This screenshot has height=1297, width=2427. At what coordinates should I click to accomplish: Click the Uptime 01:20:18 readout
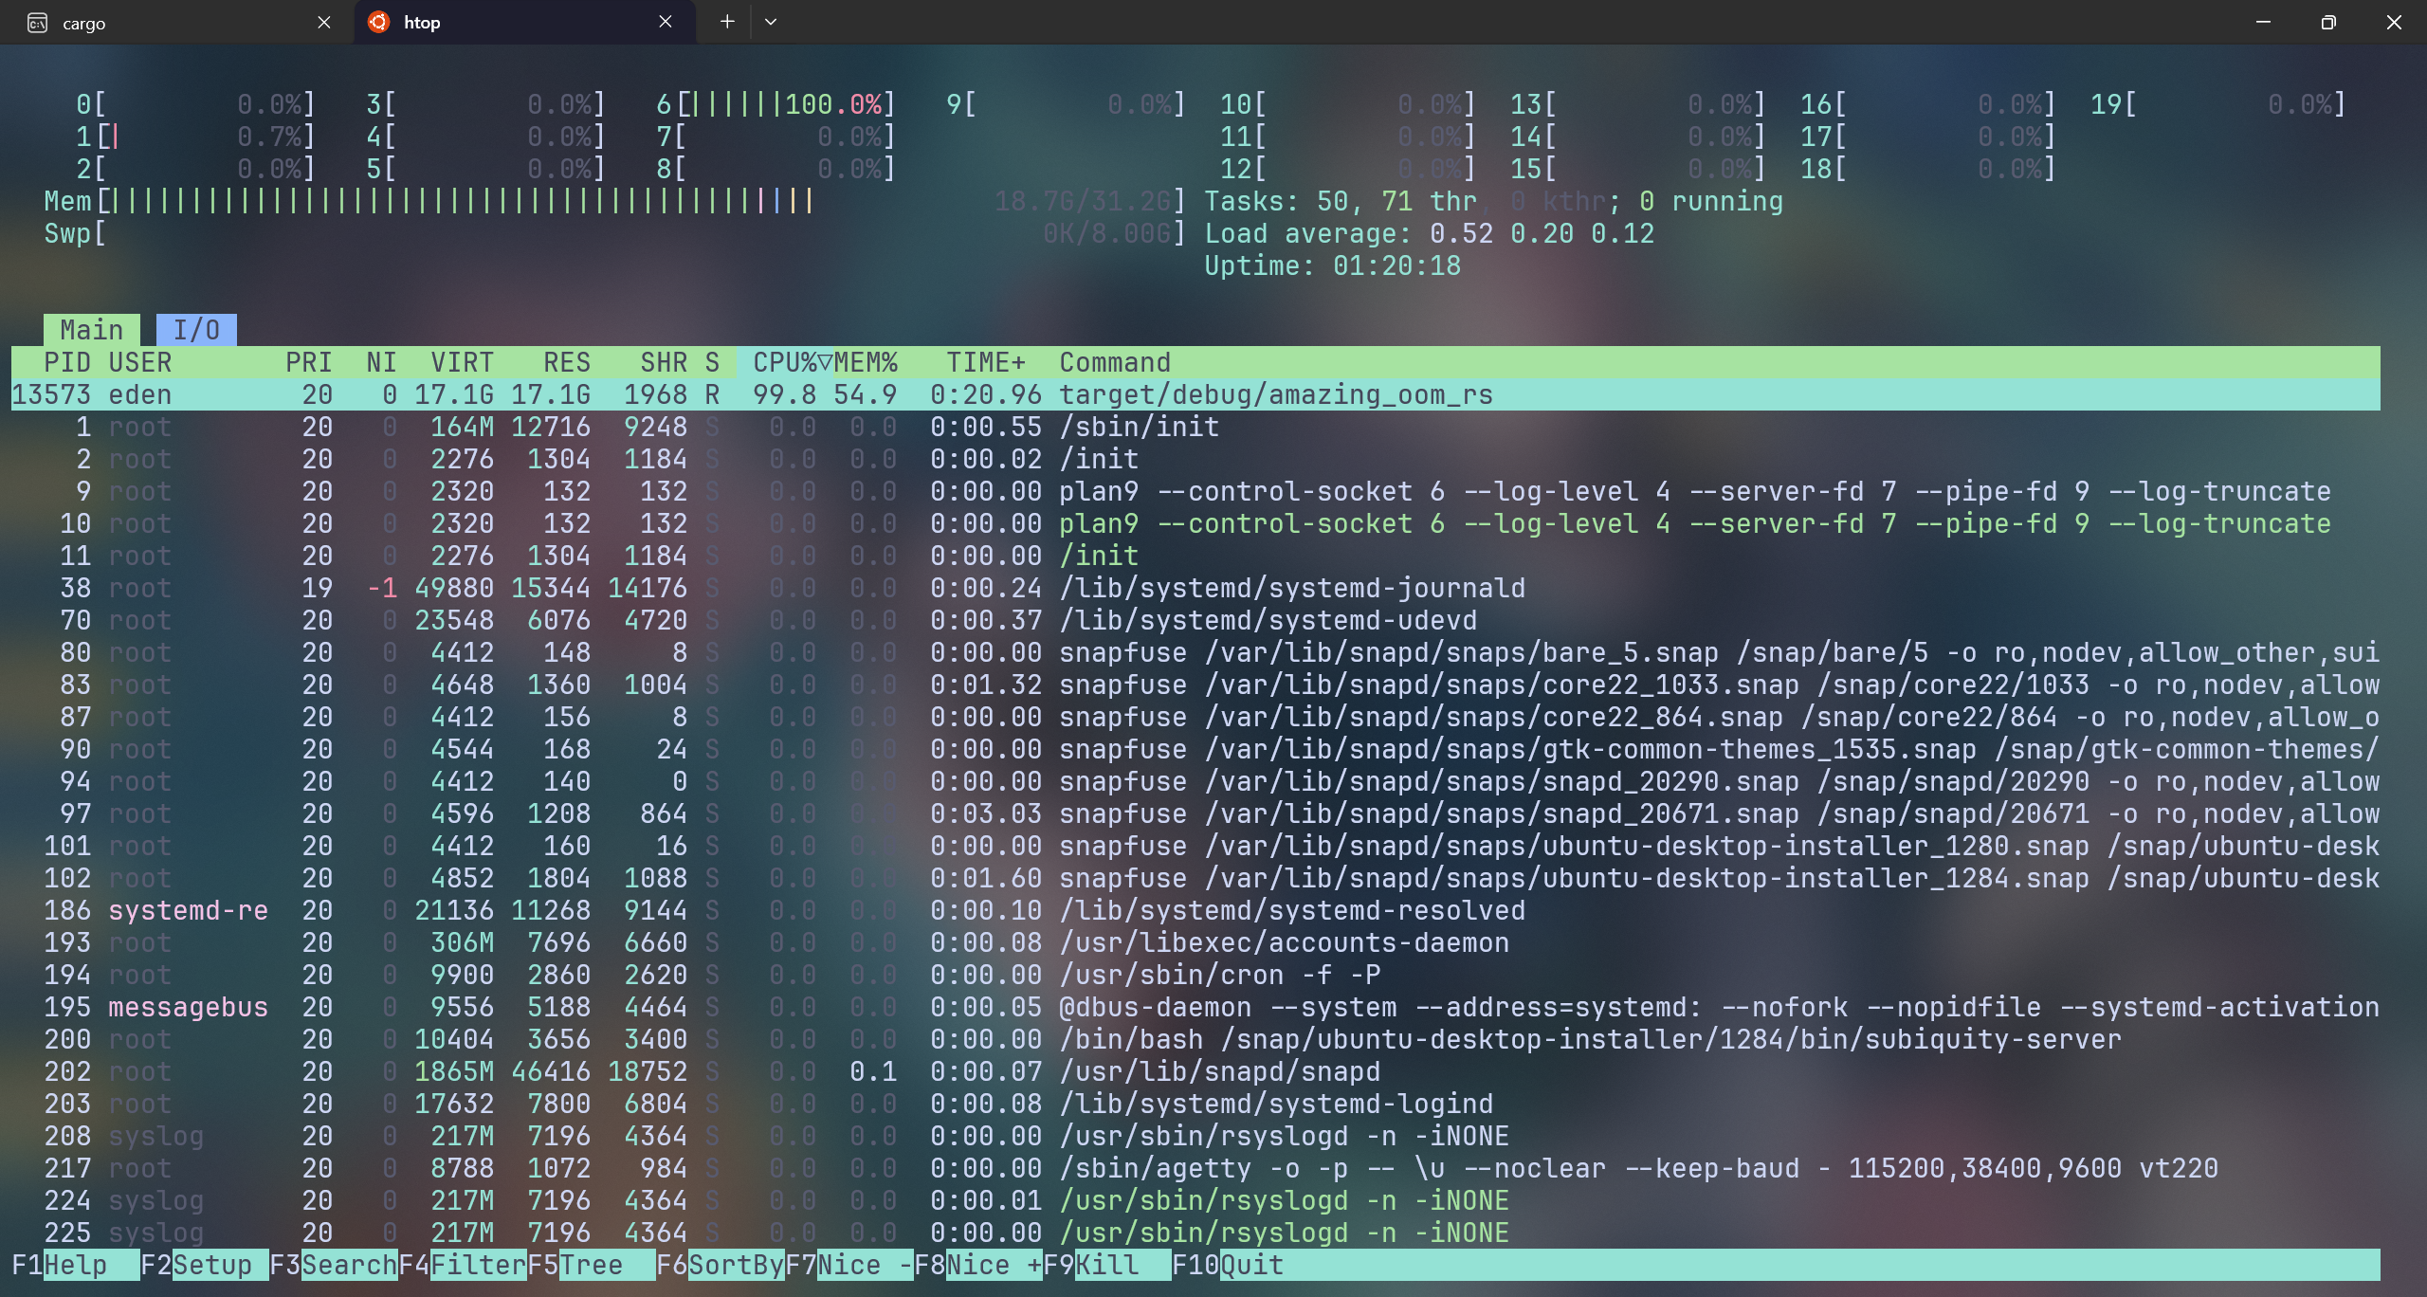tap(1333, 265)
